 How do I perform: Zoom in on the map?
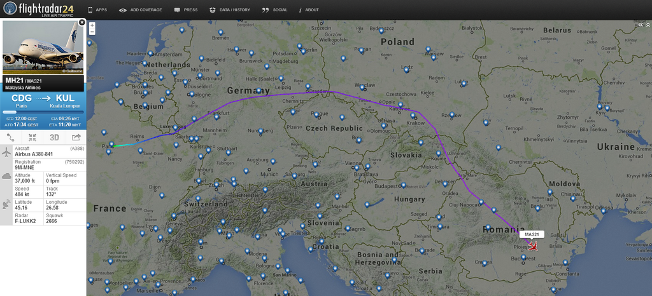pyautogui.click(x=92, y=25)
